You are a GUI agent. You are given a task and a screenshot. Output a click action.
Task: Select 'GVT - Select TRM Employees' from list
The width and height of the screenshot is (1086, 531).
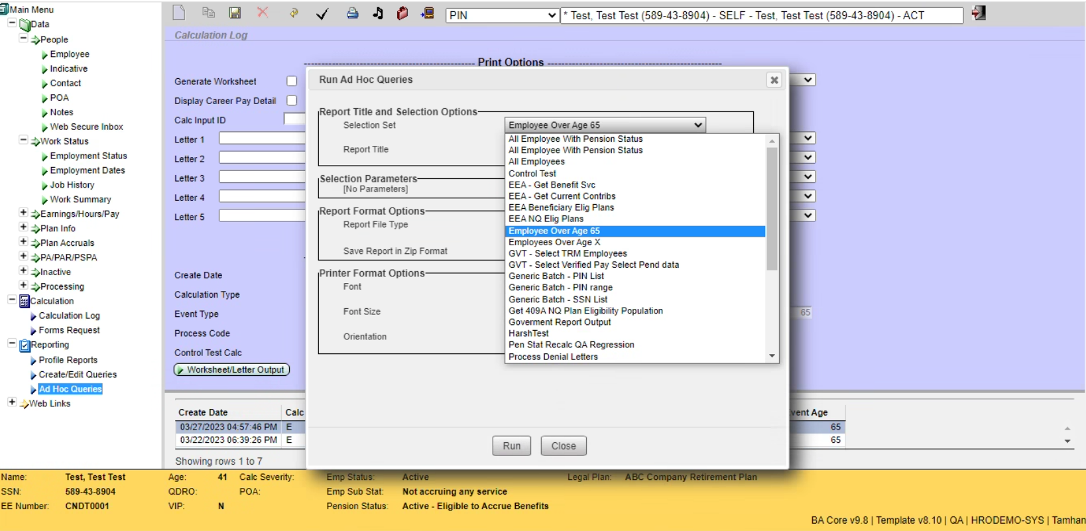point(568,253)
